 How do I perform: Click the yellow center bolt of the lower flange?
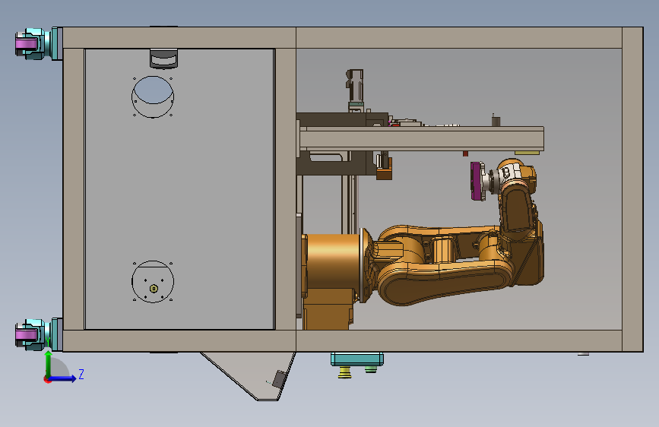tap(154, 289)
